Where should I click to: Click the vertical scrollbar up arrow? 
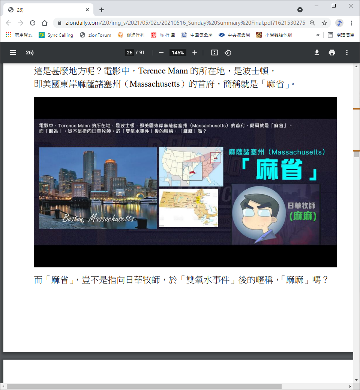(x=357, y=66)
